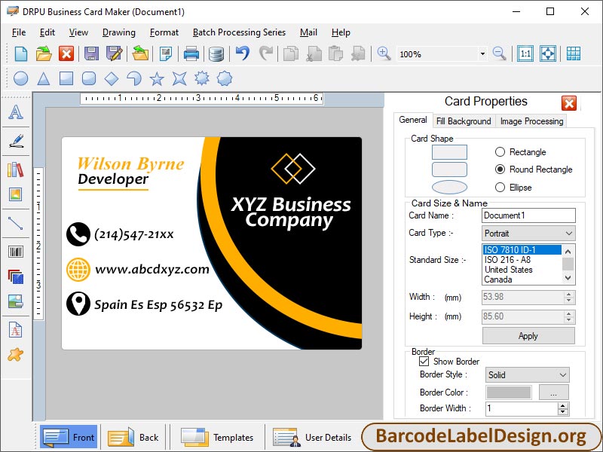Open the Batch Processing Series menu
This screenshot has height=452, width=603.
[239, 32]
